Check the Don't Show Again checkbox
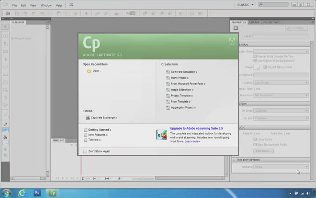 tap(85, 151)
